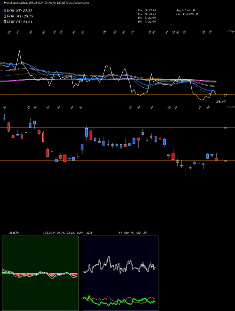Click the white DOW MT legend swatch

(x=5, y=16)
